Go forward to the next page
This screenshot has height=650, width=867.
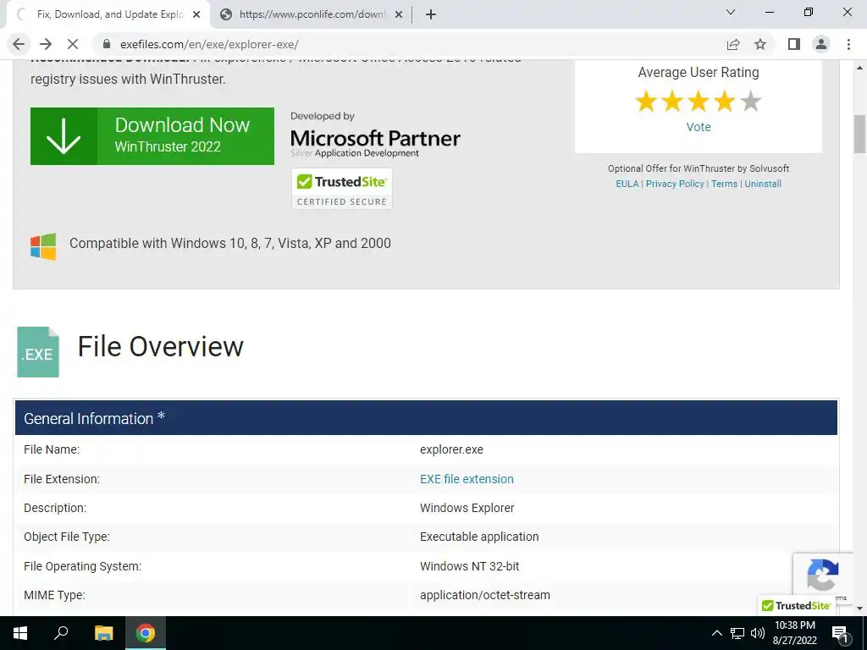[46, 44]
